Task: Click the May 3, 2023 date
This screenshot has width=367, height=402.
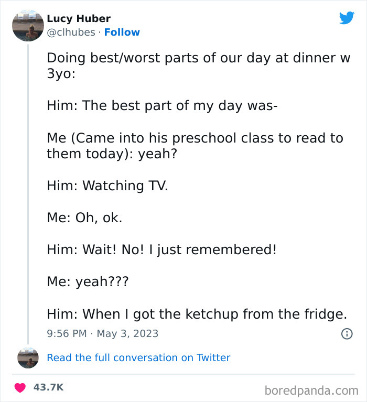Action: pyautogui.click(x=128, y=333)
